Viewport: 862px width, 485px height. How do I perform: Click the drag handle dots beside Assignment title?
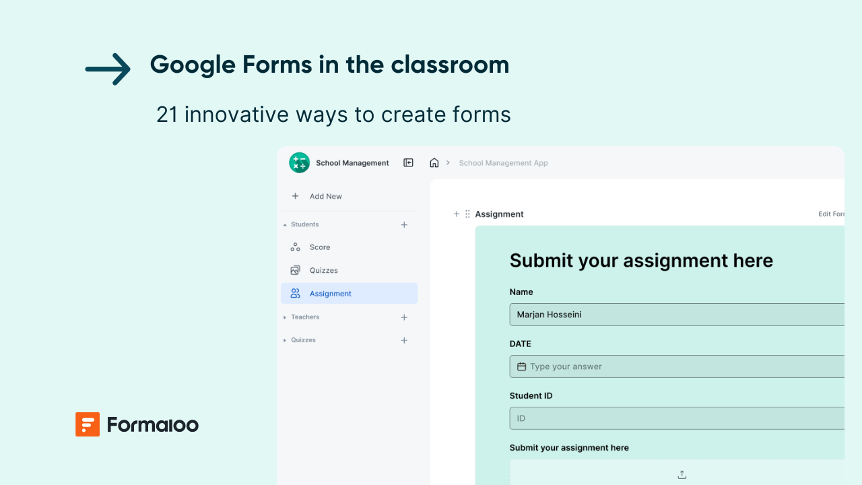coord(467,214)
